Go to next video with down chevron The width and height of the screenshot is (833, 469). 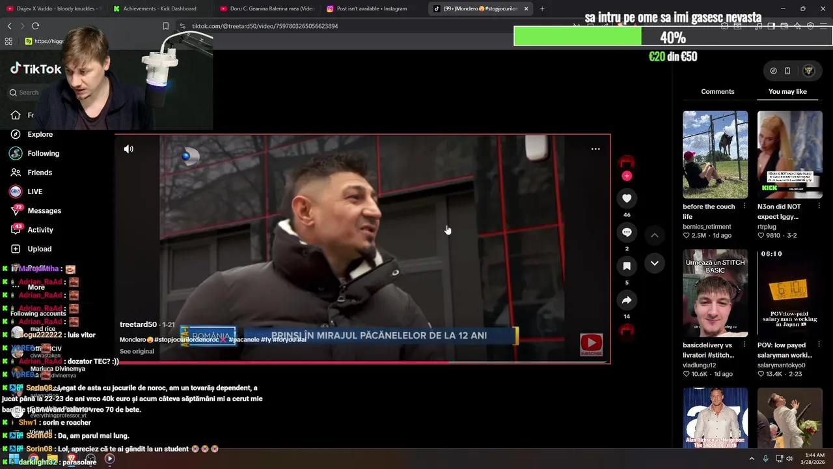coord(655,263)
